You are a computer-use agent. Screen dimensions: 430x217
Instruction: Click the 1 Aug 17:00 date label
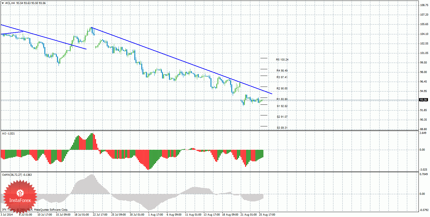[155, 215]
